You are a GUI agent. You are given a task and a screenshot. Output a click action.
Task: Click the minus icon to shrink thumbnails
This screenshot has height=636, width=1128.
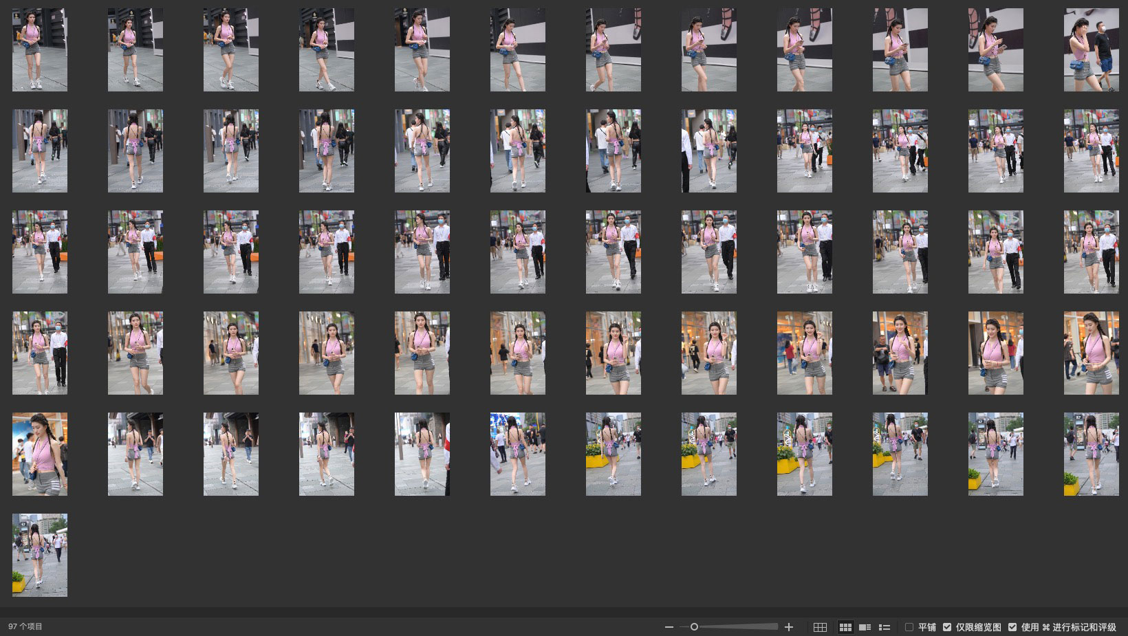pos(669,627)
